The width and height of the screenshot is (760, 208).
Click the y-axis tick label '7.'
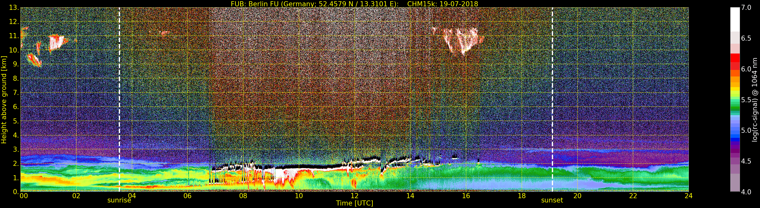click(16, 93)
